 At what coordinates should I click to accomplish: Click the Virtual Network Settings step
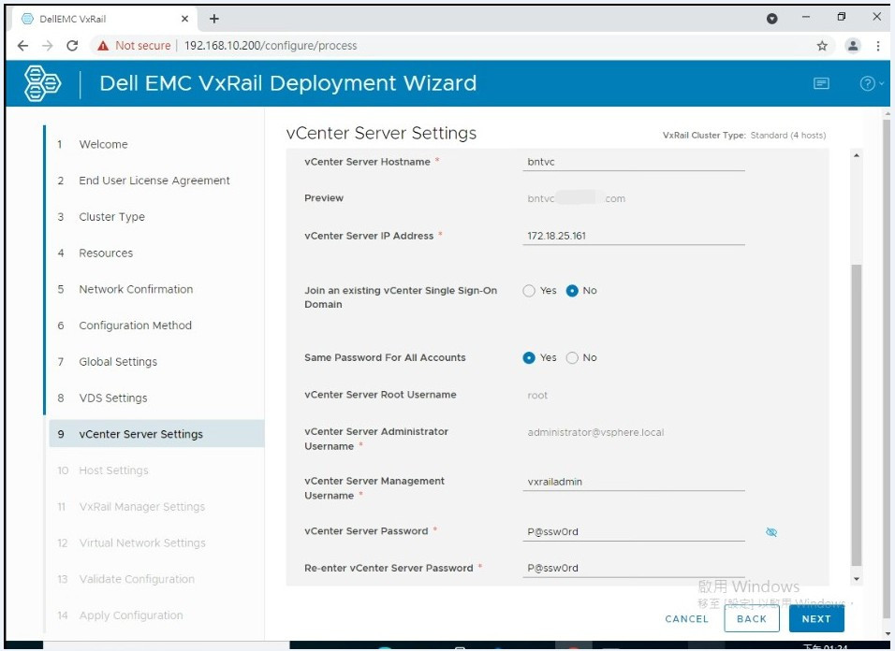142,542
